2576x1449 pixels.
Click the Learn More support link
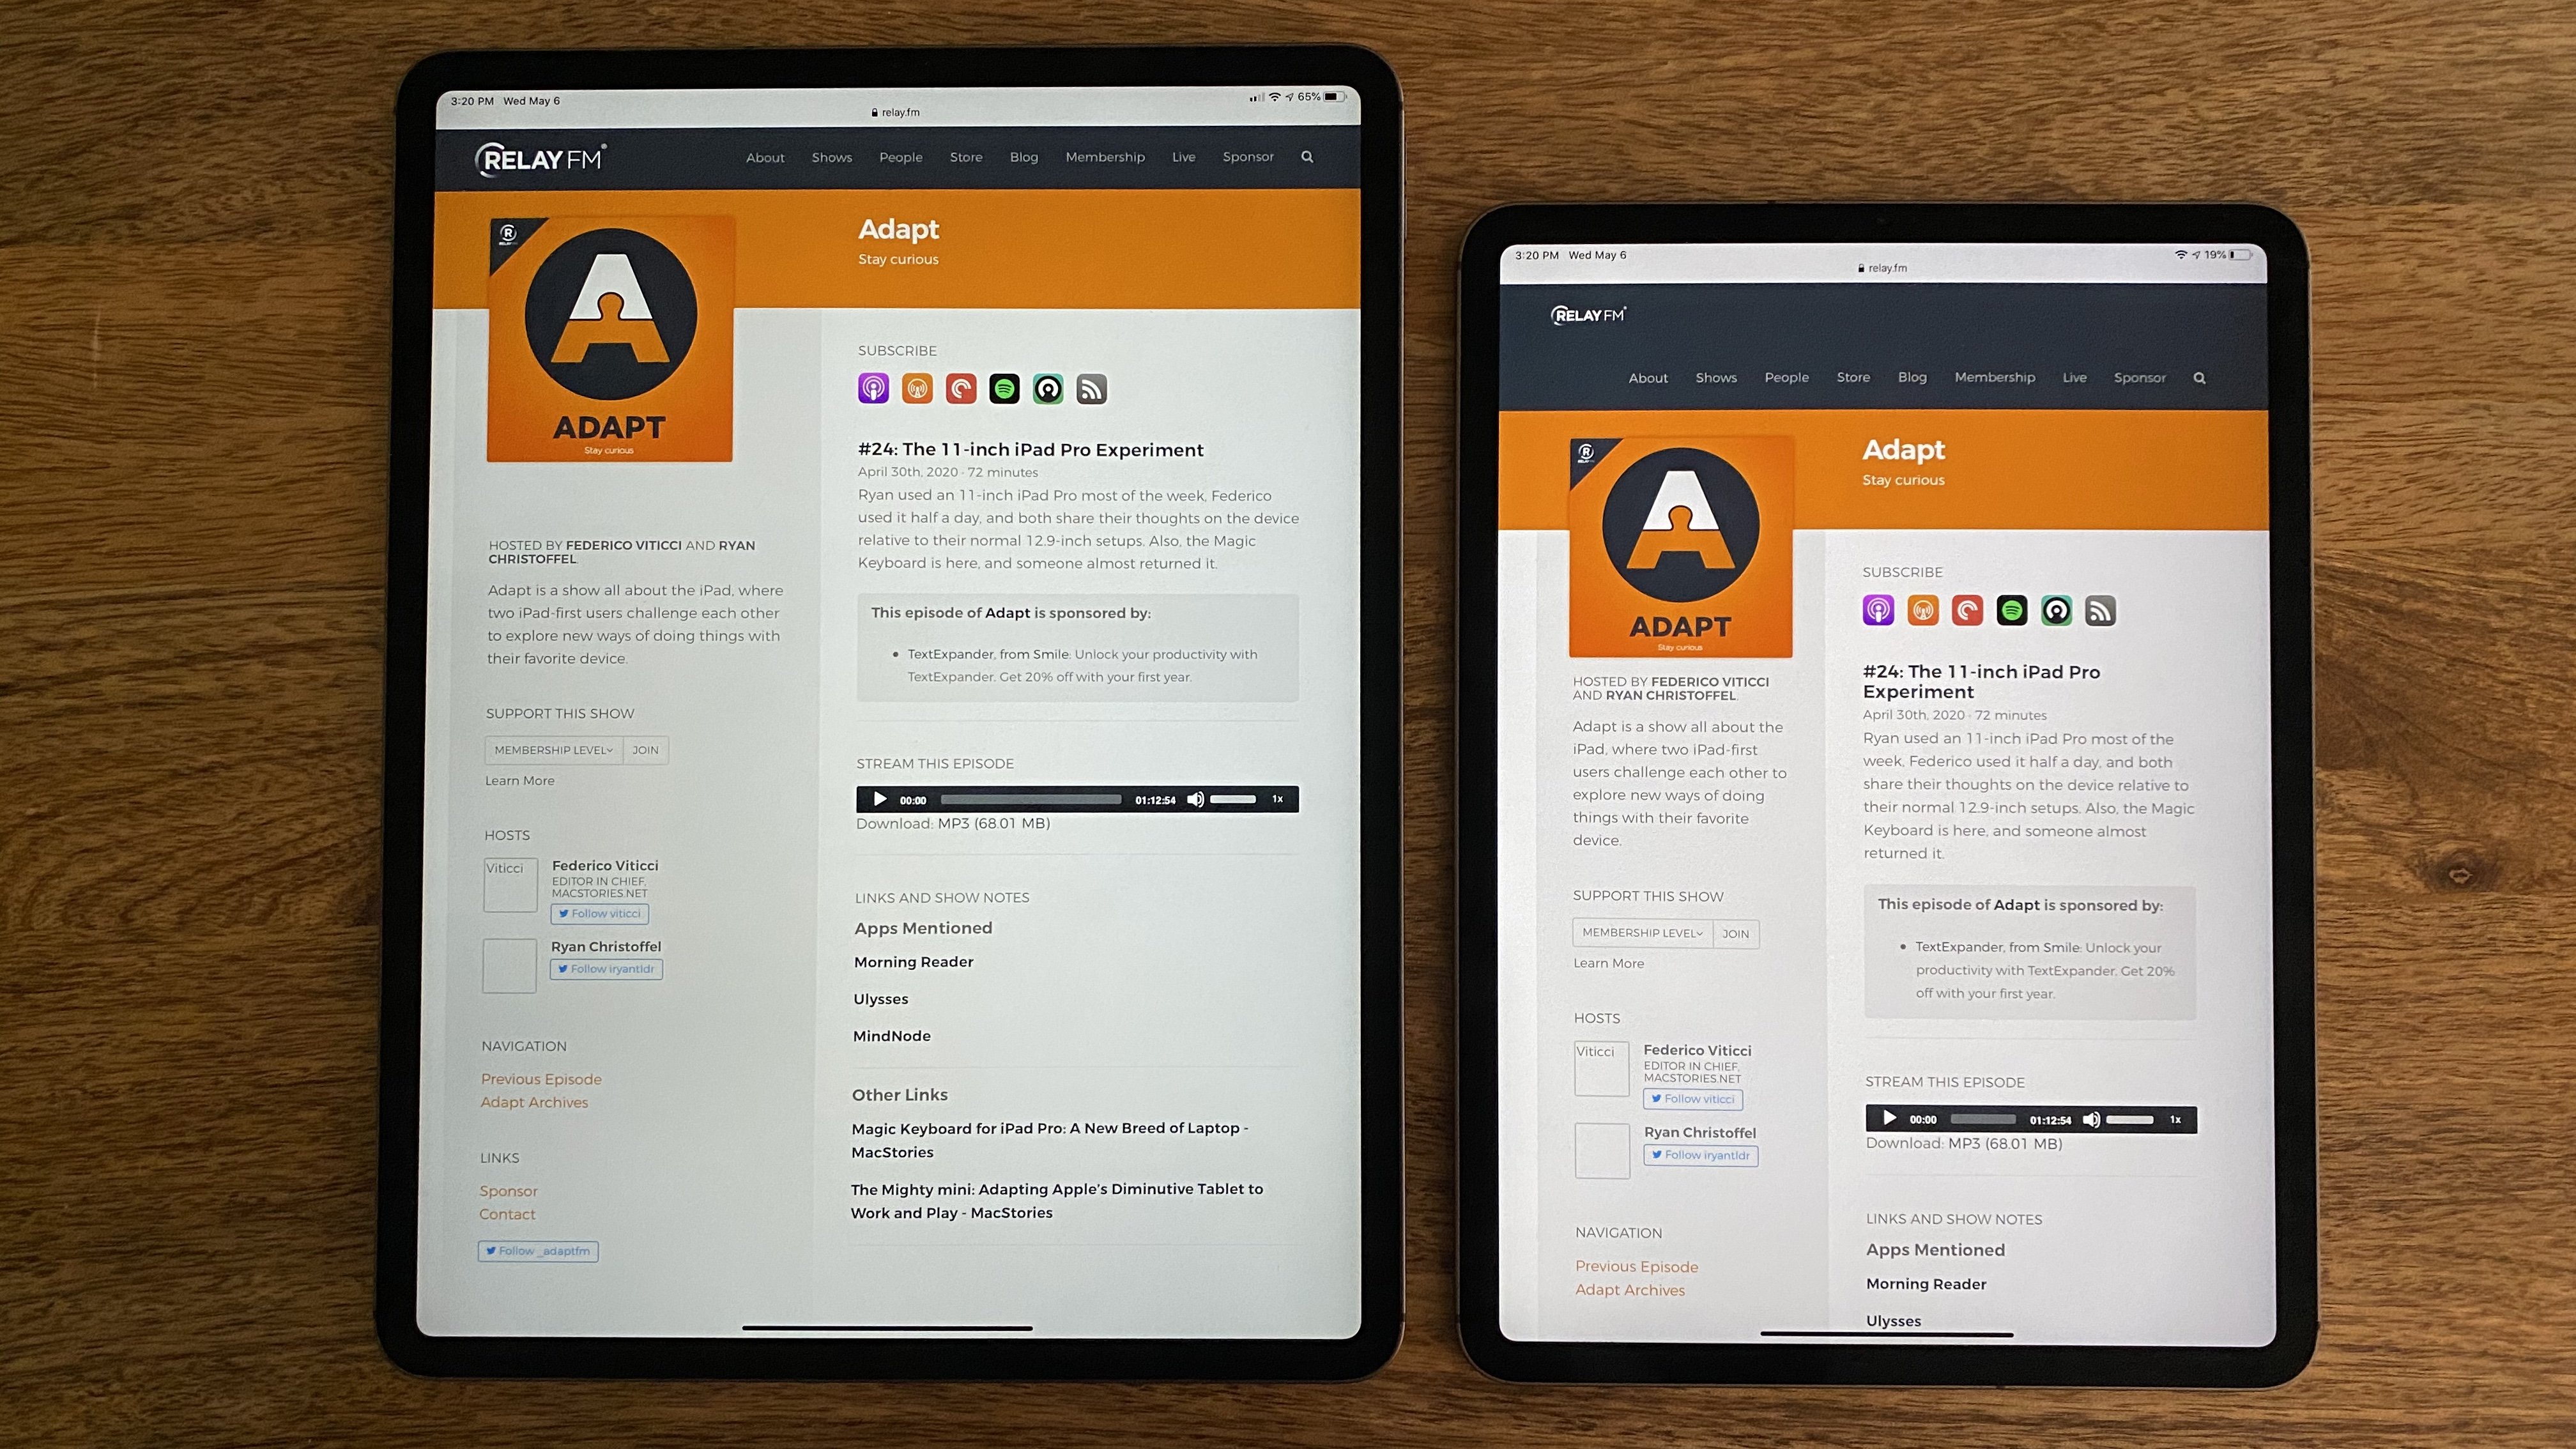click(x=518, y=780)
